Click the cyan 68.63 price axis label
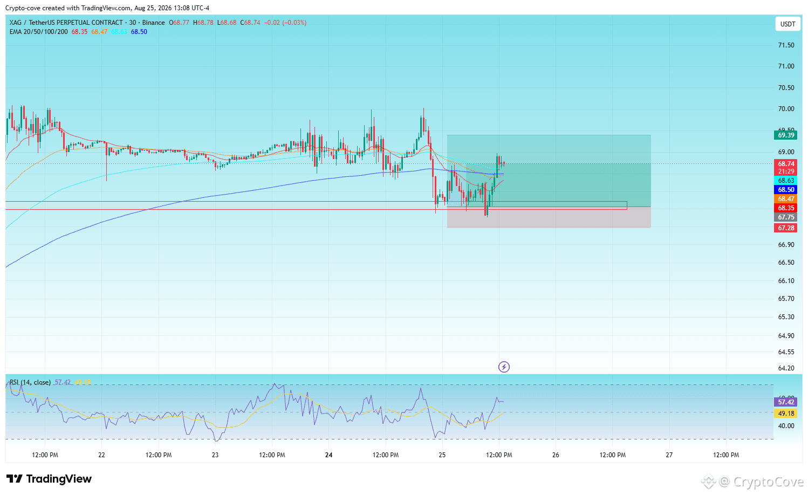808x495 pixels. point(786,181)
